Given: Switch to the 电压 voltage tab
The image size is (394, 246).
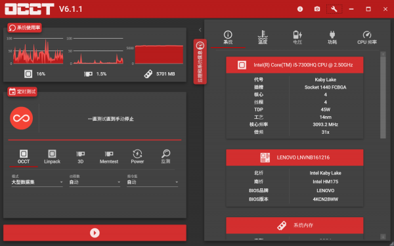Looking at the screenshot, I should 297,37.
